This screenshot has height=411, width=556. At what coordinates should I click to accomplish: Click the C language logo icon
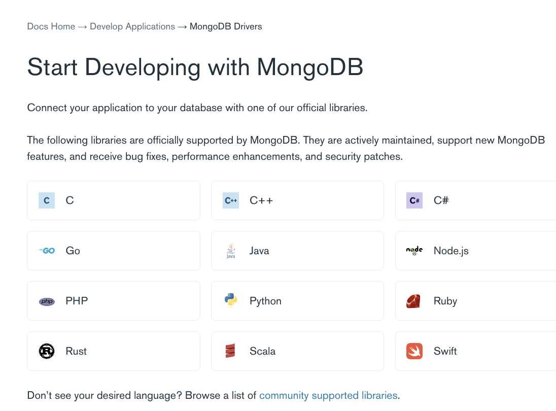click(47, 200)
